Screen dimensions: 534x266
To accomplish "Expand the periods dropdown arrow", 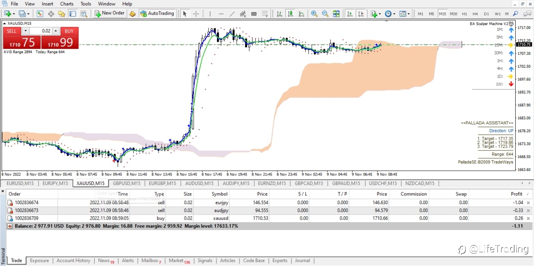I will (394, 14).
